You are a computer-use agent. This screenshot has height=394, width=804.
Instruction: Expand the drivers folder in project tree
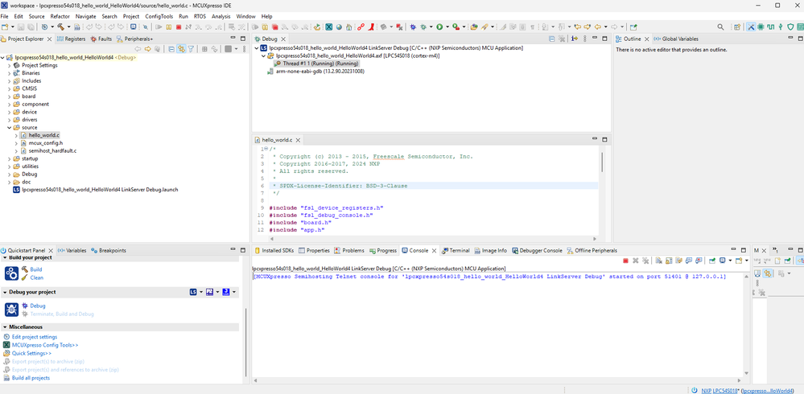click(x=9, y=120)
